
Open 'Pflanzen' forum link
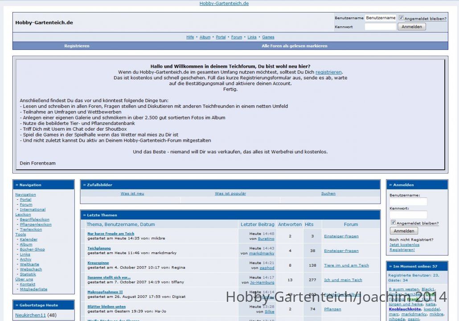332,309
